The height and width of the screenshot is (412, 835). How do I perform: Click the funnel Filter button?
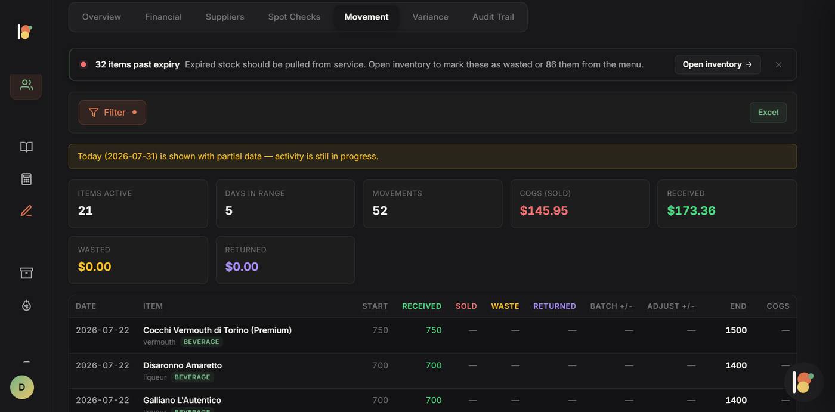click(x=112, y=113)
